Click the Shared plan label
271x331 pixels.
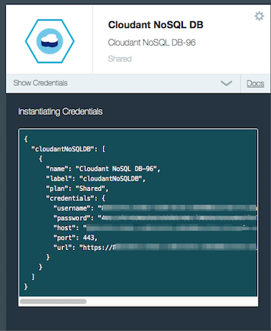[x=120, y=59]
